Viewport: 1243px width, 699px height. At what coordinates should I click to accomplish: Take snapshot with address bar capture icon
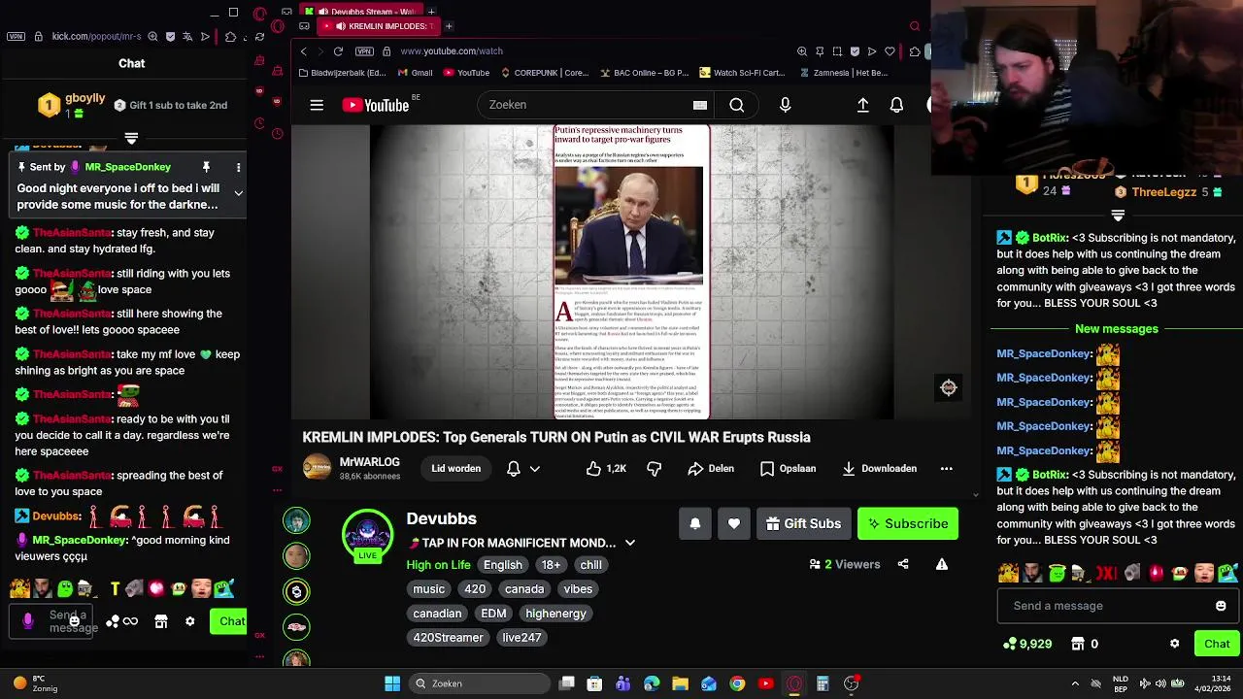837,51
